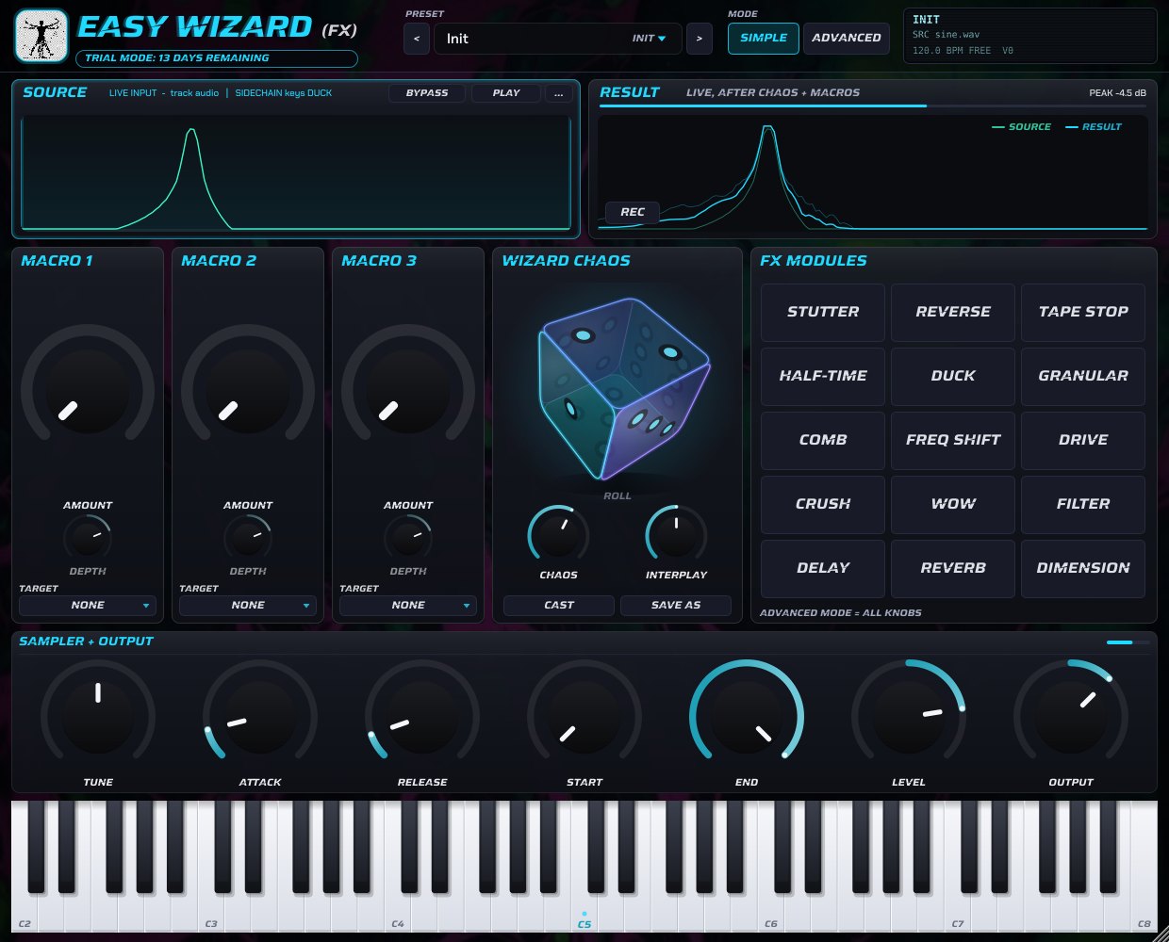Click the Level knob

tap(909, 717)
